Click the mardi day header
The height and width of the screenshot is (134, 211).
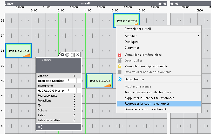tap(86, 3)
